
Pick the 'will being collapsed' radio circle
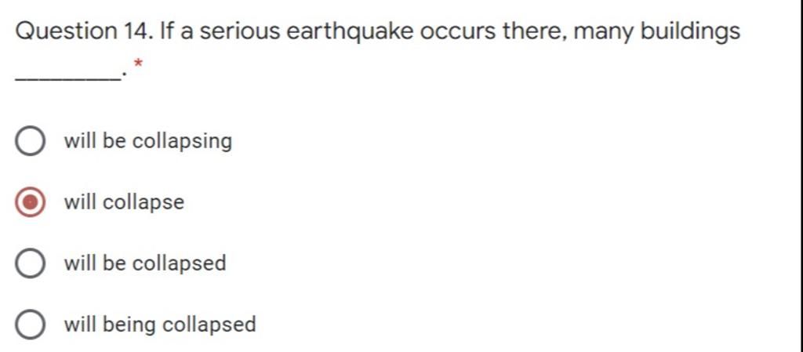30,325
